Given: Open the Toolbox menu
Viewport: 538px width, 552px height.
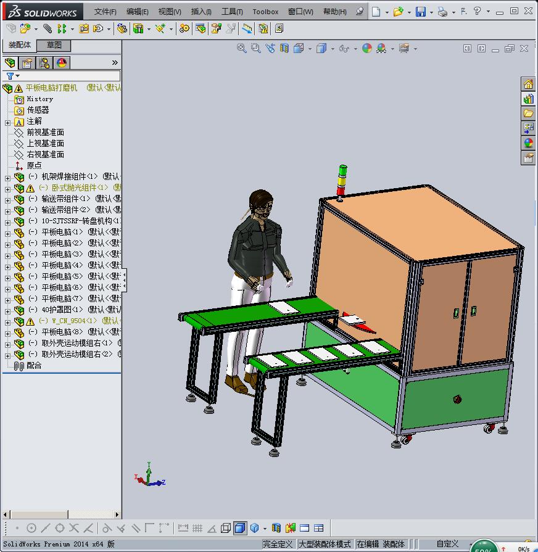Looking at the screenshot, I should [x=265, y=12].
